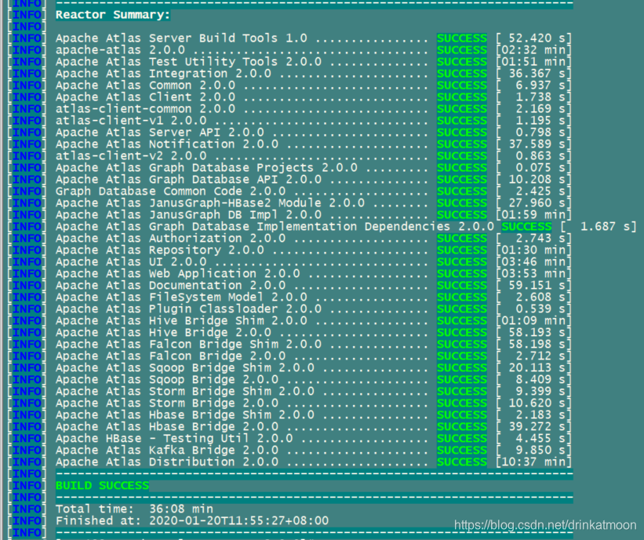Image resolution: width=644 pixels, height=540 pixels.
Task: Click 'Apache Atlas Server Build Tools 1.0' line
Action: (x=181, y=38)
